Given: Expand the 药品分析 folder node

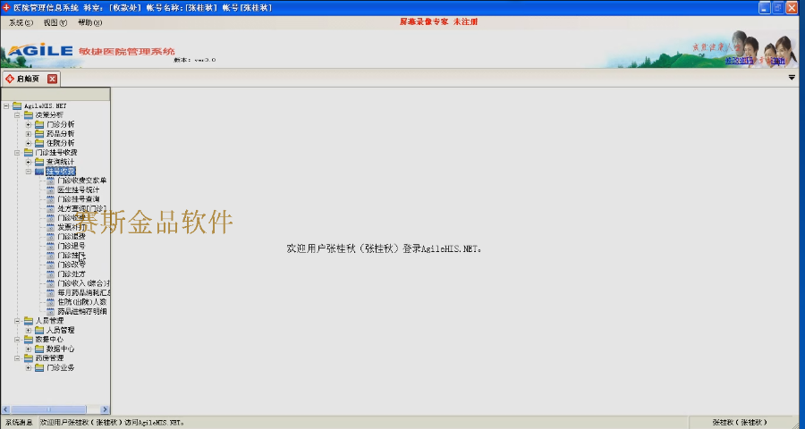Looking at the screenshot, I should (29, 134).
